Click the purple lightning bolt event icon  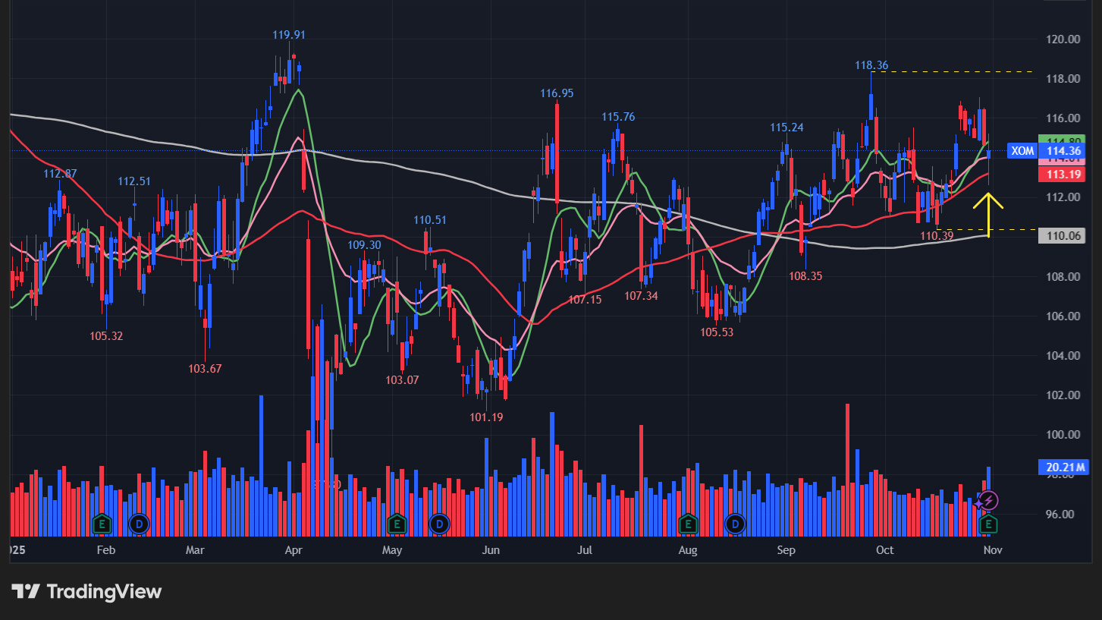[989, 501]
